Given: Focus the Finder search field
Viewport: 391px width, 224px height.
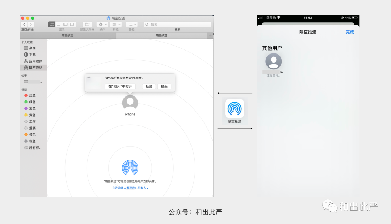Looking at the screenshot, I should pos(177,25).
